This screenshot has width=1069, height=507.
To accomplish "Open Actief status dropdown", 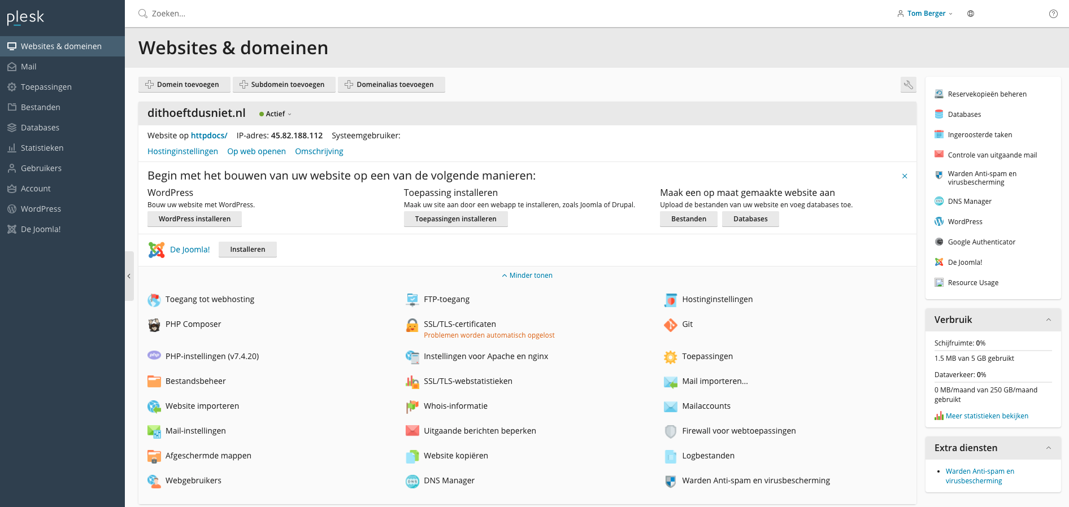I will click(276, 114).
